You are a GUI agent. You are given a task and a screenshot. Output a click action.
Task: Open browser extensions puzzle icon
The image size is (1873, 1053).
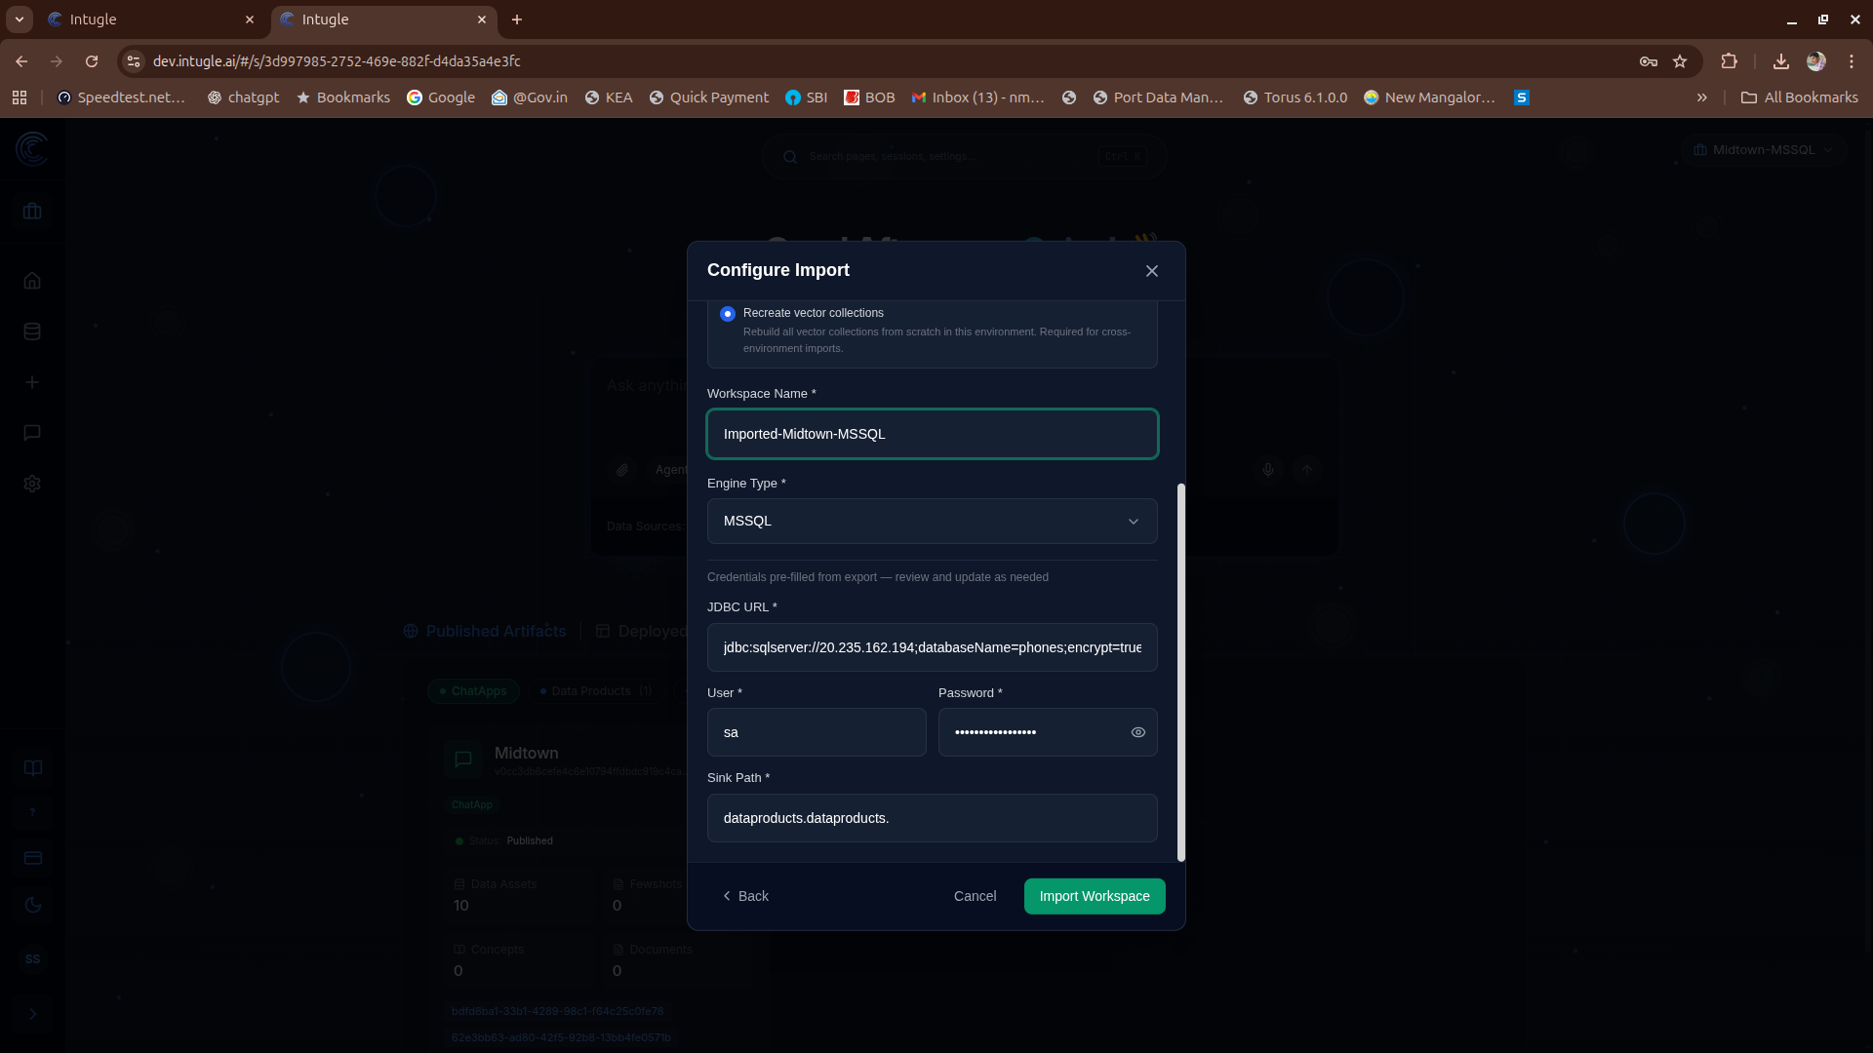[x=1729, y=61]
